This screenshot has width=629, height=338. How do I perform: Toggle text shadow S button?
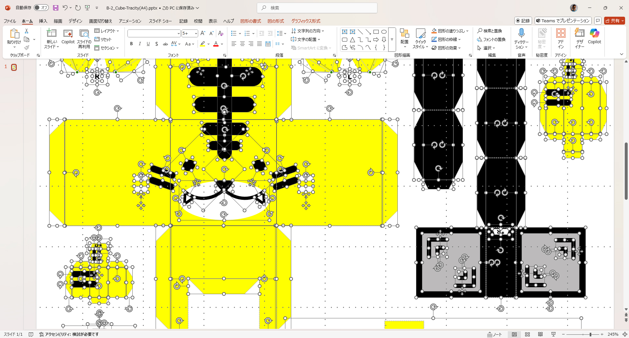coord(157,44)
